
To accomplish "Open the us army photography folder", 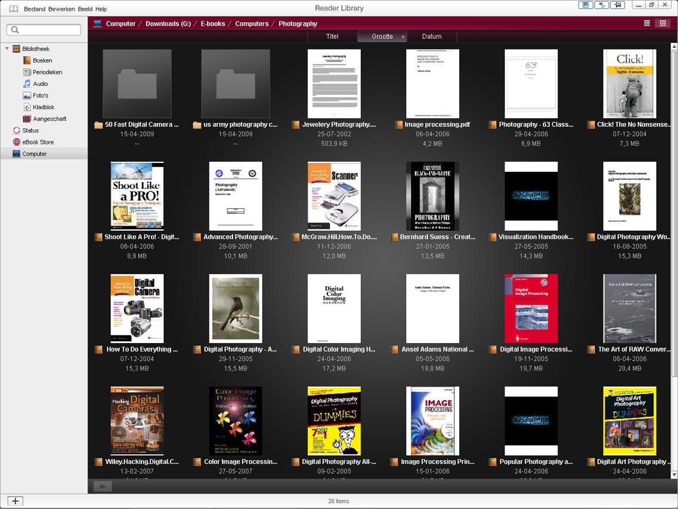I will tap(236, 84).
